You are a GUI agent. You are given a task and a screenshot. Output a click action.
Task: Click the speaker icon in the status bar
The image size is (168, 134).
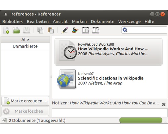(4, 120)
